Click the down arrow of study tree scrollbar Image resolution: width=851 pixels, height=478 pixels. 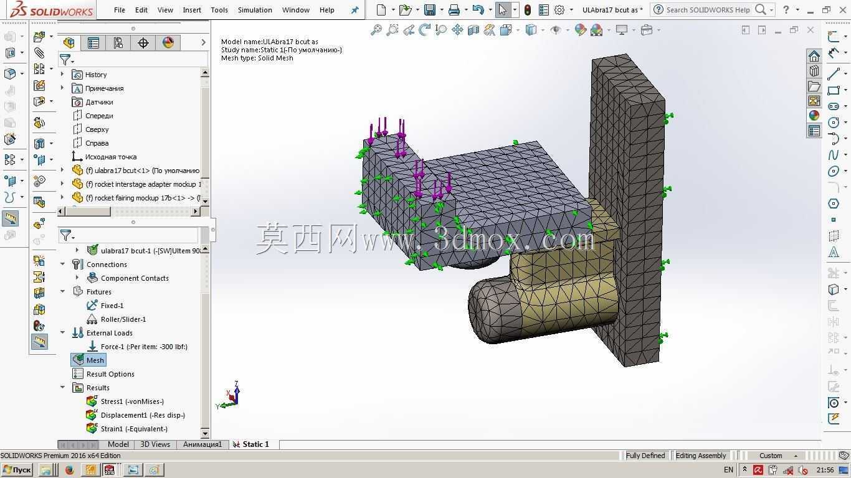pyautogui.click(x=205, y=433)
